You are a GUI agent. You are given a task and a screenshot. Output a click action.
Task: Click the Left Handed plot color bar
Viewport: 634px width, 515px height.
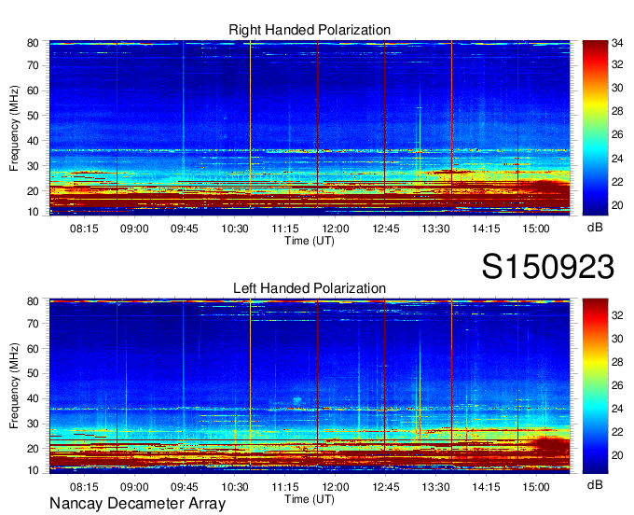[x=595, y=385]
